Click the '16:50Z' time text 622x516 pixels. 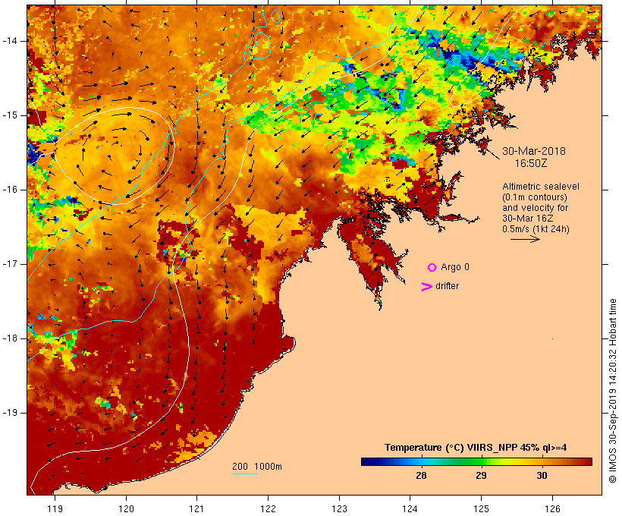(x=531, y=163)
